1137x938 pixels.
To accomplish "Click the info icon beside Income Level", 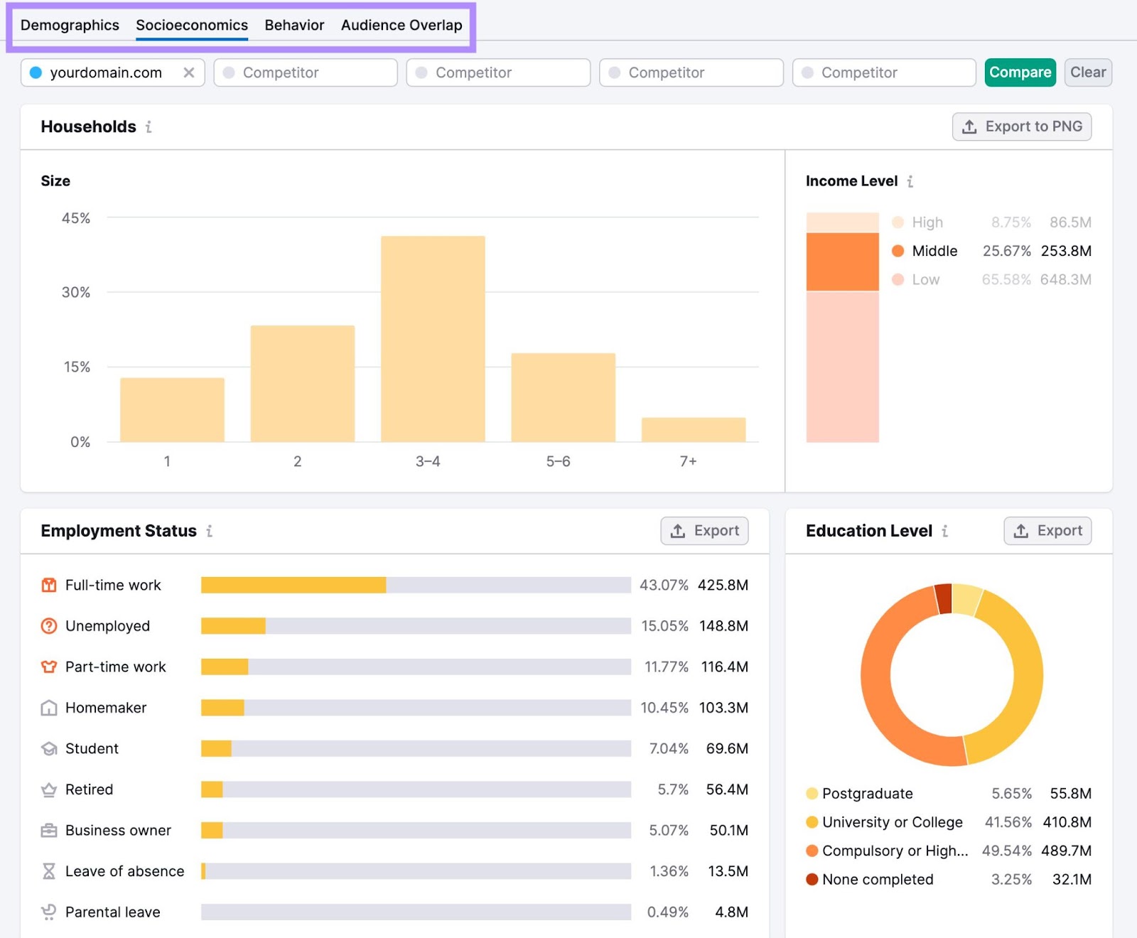I will point(911,181).
